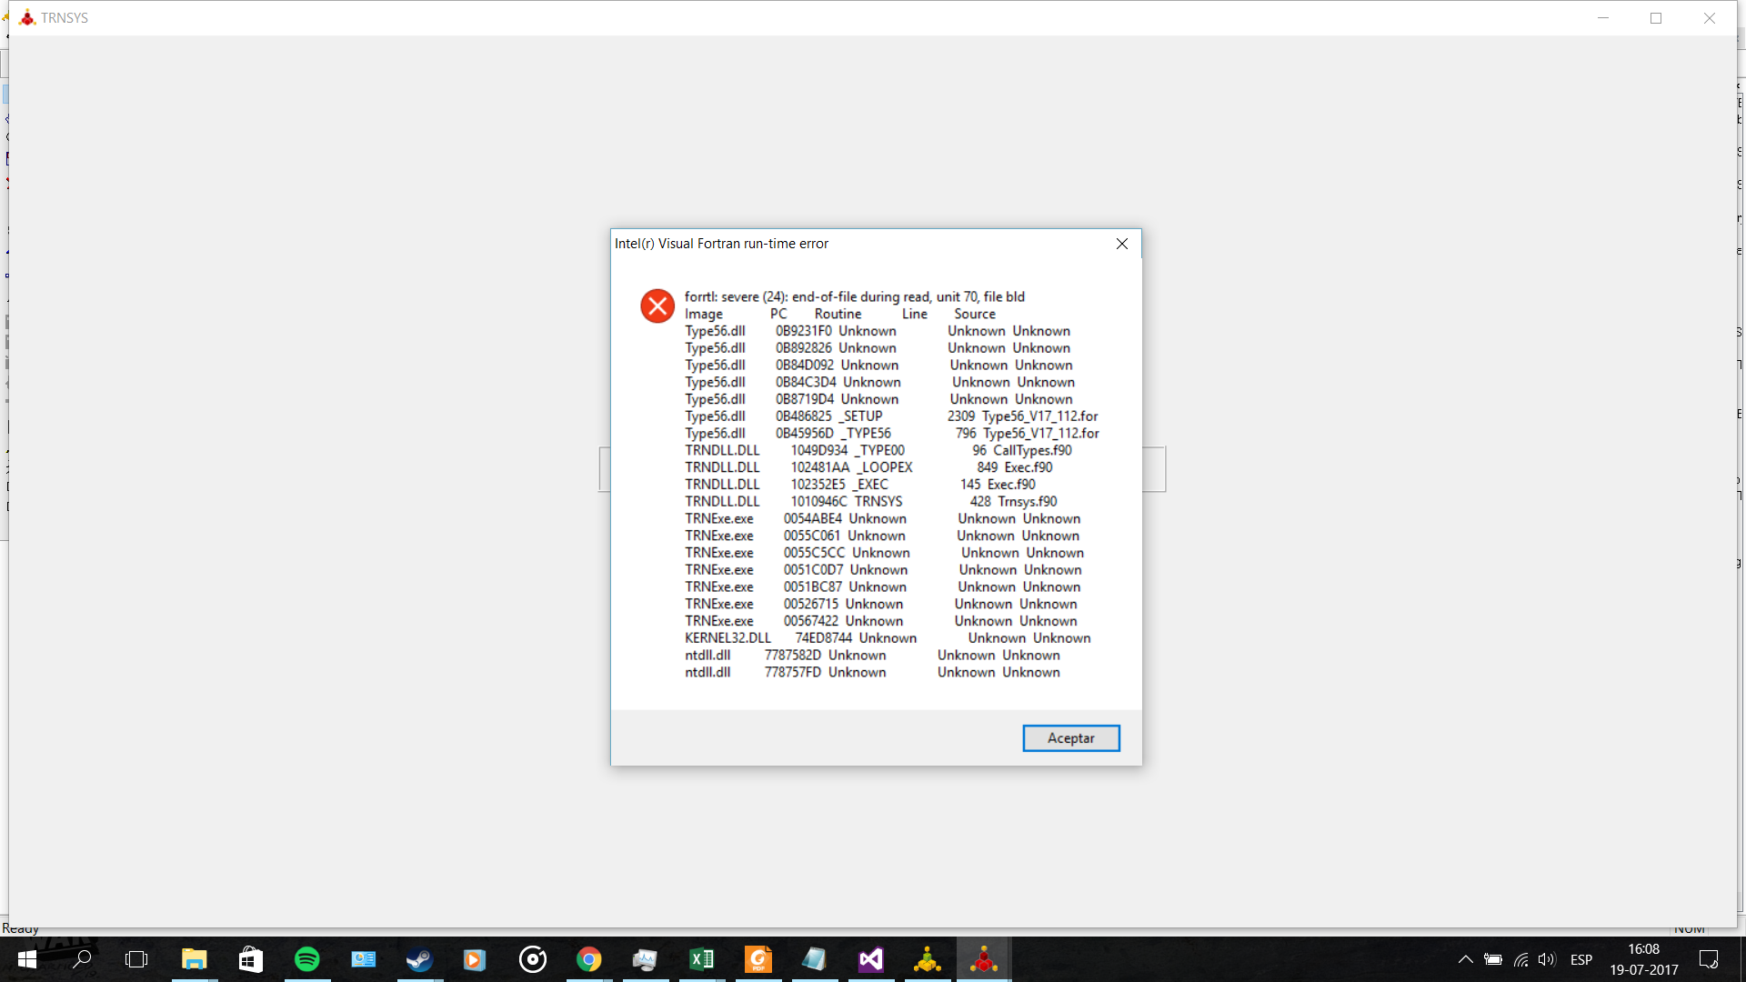Click the 'forrtl: severe (24)' error message
1746x982 pixels.
pos(855,296)
